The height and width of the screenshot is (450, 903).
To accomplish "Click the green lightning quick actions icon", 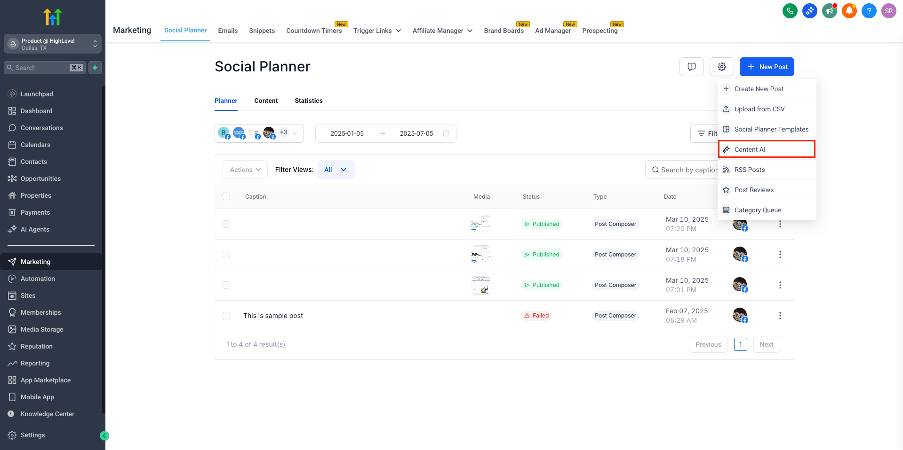I will 95,68.
